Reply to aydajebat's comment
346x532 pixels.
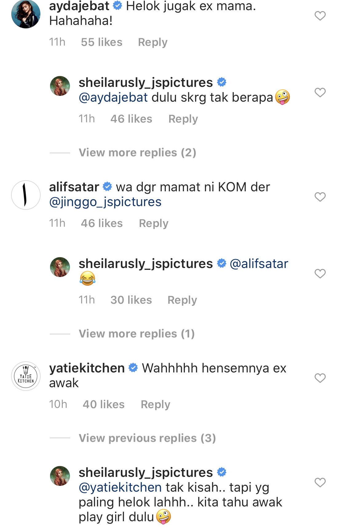coord(153,42)
